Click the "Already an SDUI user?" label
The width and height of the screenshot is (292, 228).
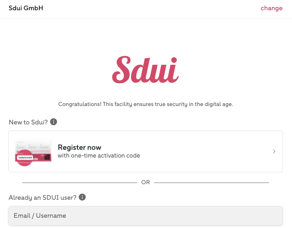(43, 197)
